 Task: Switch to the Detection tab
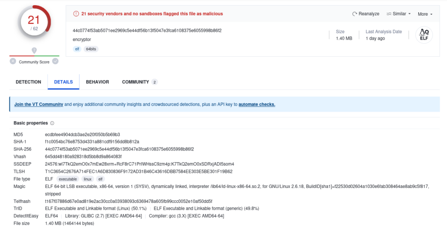pos(28,82)
